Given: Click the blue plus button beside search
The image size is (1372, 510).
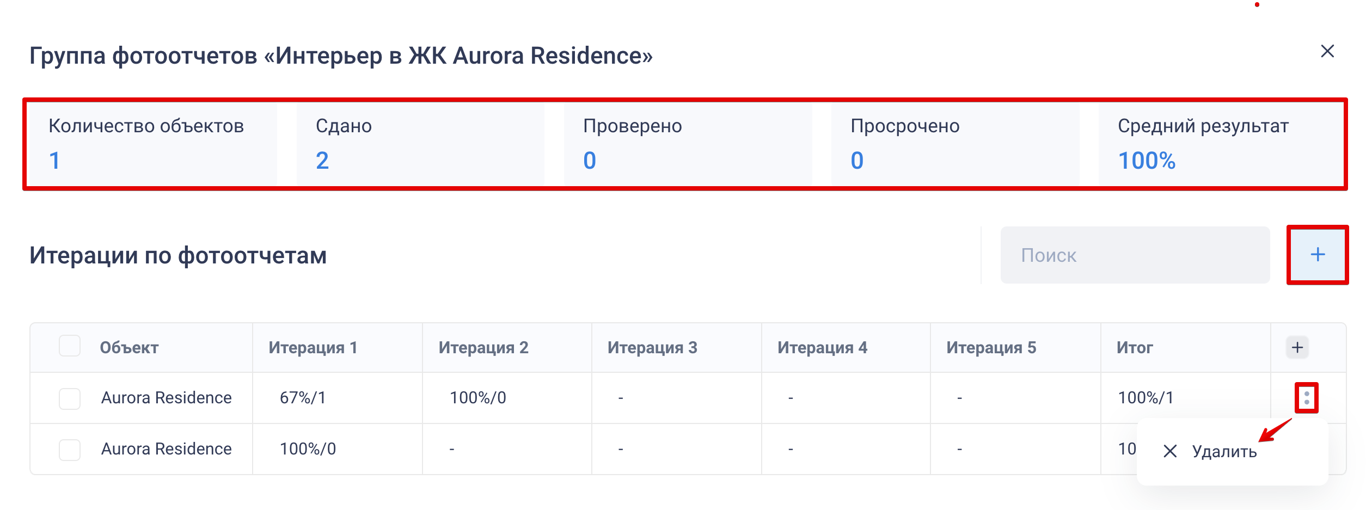Looking at the screenshot, I should pos(1318,255).
